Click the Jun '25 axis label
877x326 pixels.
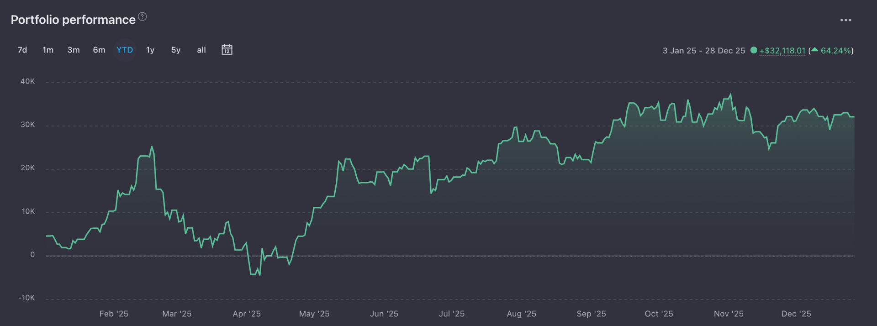tap(384, 314)
